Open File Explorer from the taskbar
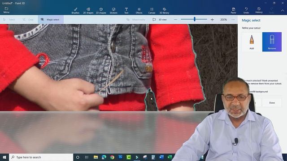The image size is (287, 161). click(96, 157)
